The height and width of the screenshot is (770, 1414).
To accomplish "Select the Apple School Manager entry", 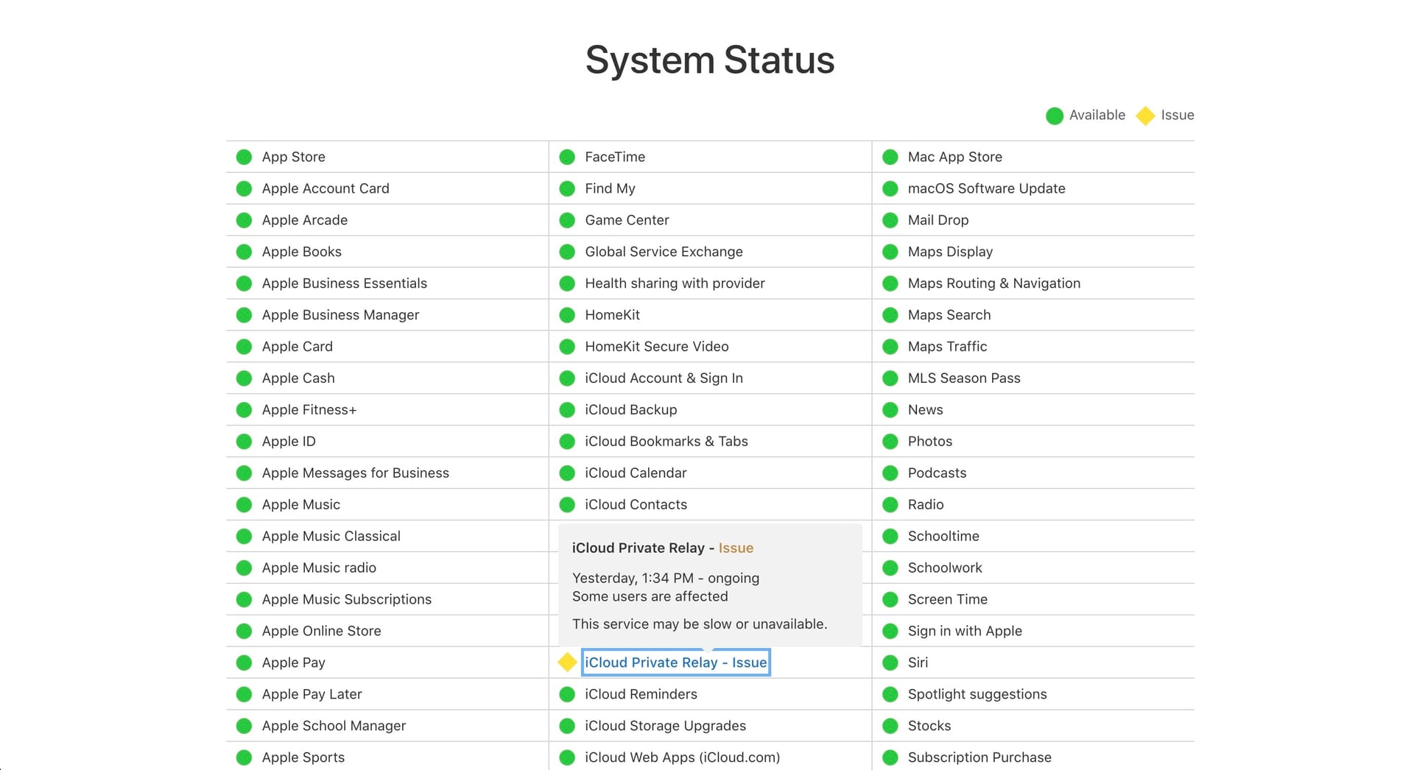I will coord(334,726).
